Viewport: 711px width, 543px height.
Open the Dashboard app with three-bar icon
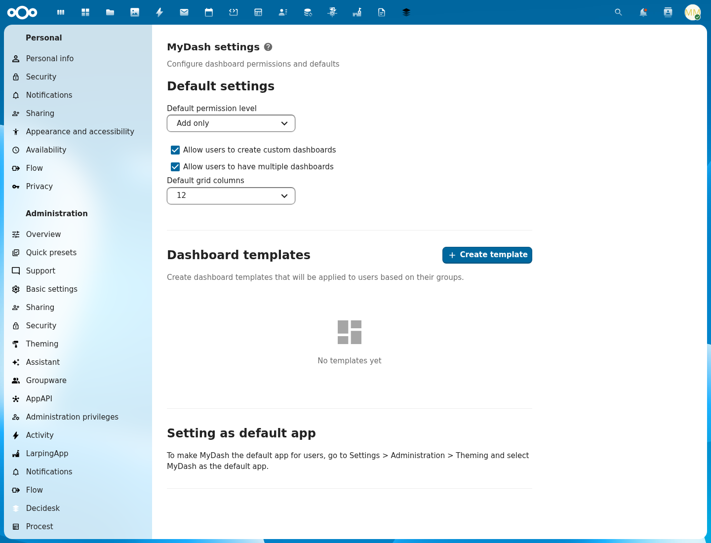coord(61,12)
